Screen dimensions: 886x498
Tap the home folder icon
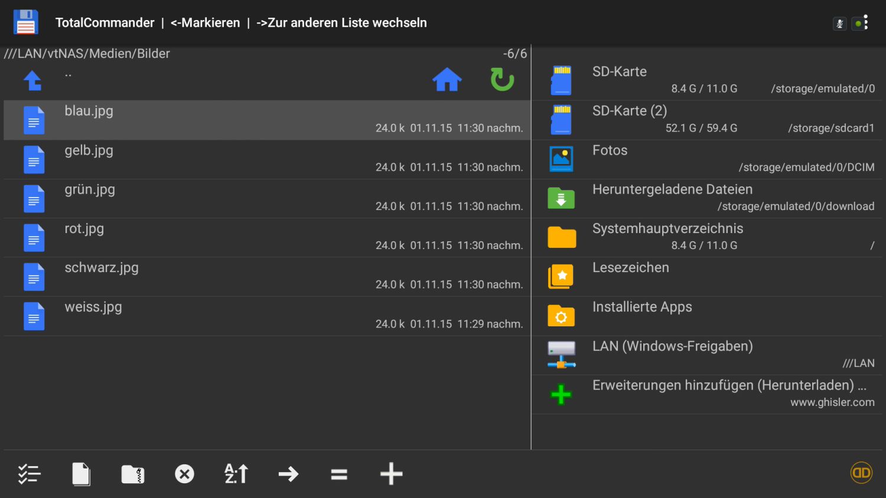pos(447,80)
